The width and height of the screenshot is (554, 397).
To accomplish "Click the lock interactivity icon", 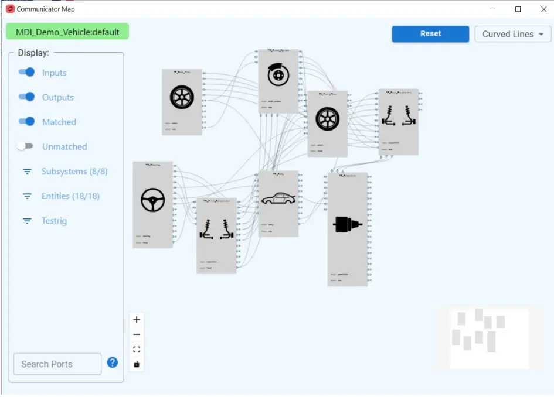I will click(137, 364).
